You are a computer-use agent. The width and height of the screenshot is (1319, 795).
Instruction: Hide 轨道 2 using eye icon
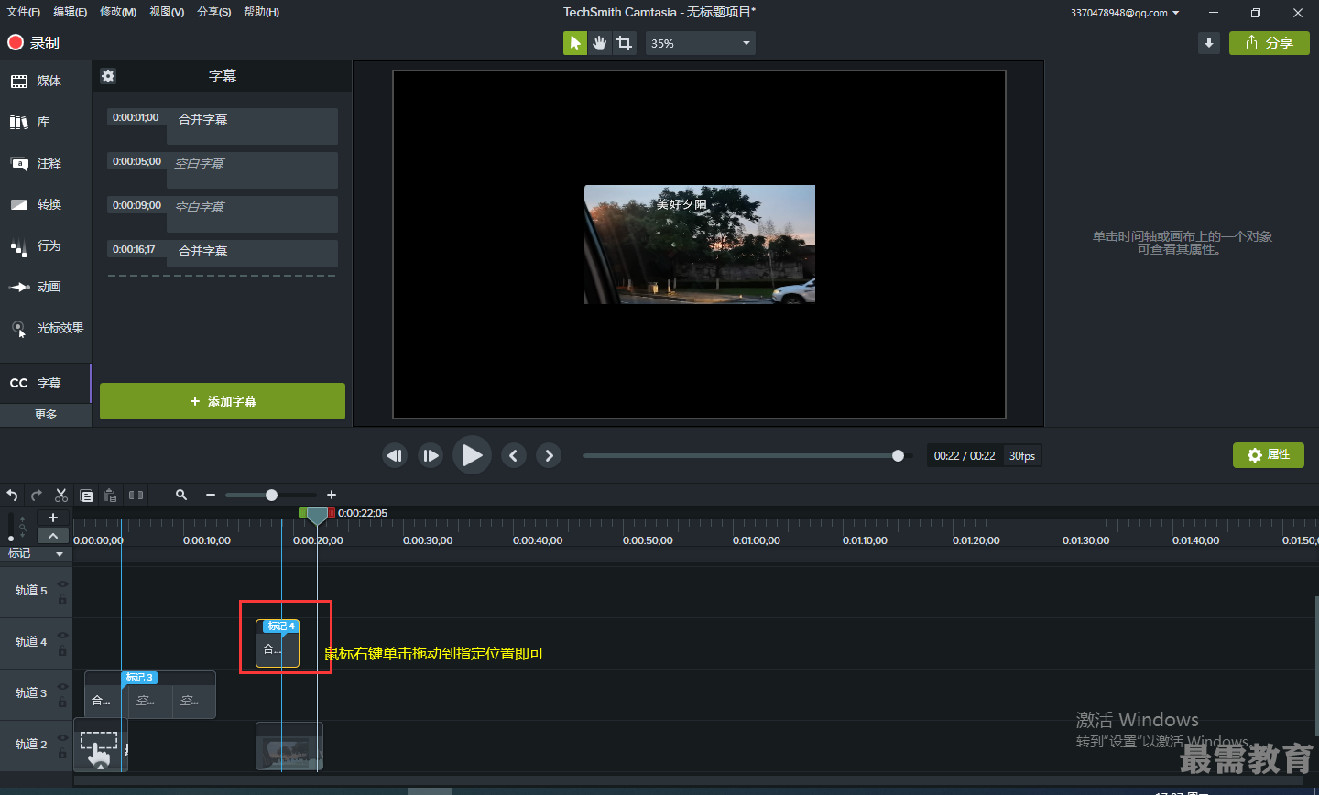[62, 737]
